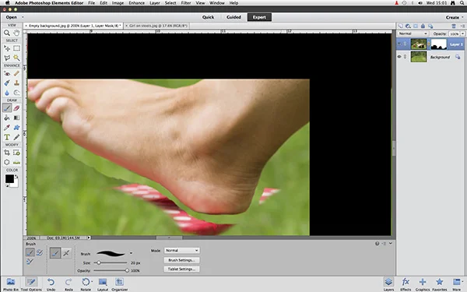Open the Organizer
Screen dimensions: 467x292
tap(119, 284)
